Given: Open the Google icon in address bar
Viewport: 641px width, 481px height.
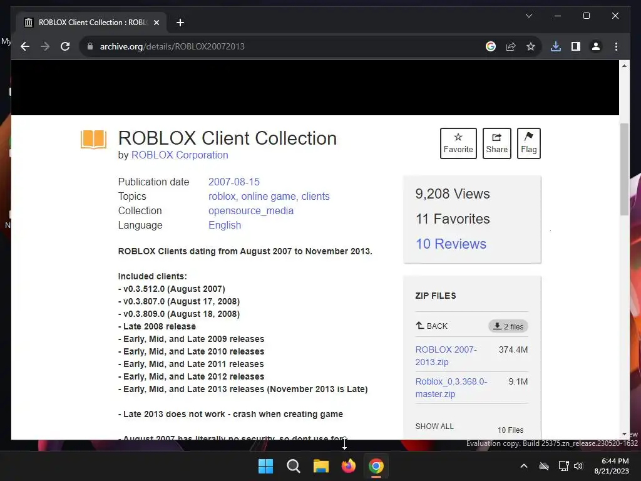Looking at the screenshot, I should [491, 46].
